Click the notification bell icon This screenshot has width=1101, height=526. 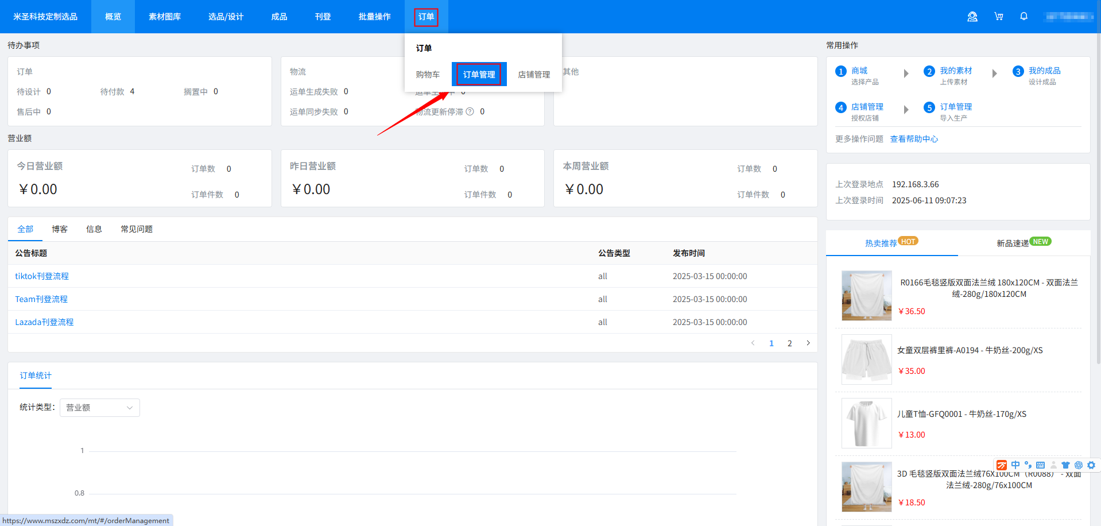pyautogui.click(x=1024, y=17)
